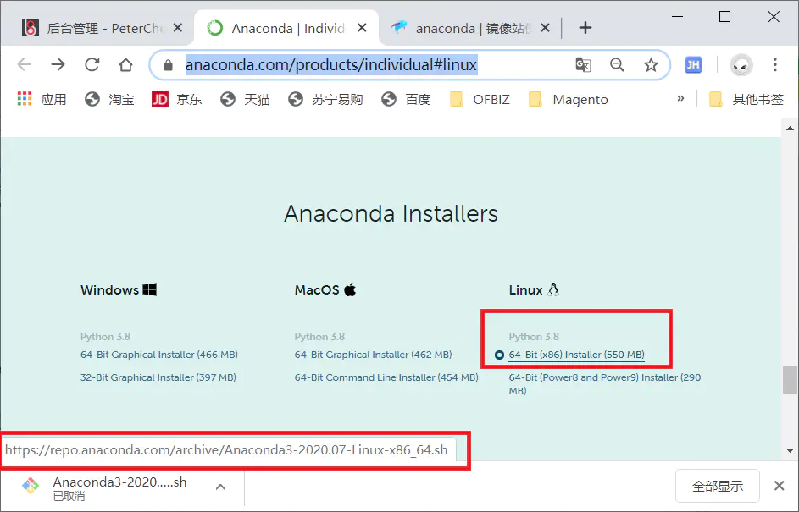Click the scrollbar down arrow
The image size is (799, 512).
790,450
